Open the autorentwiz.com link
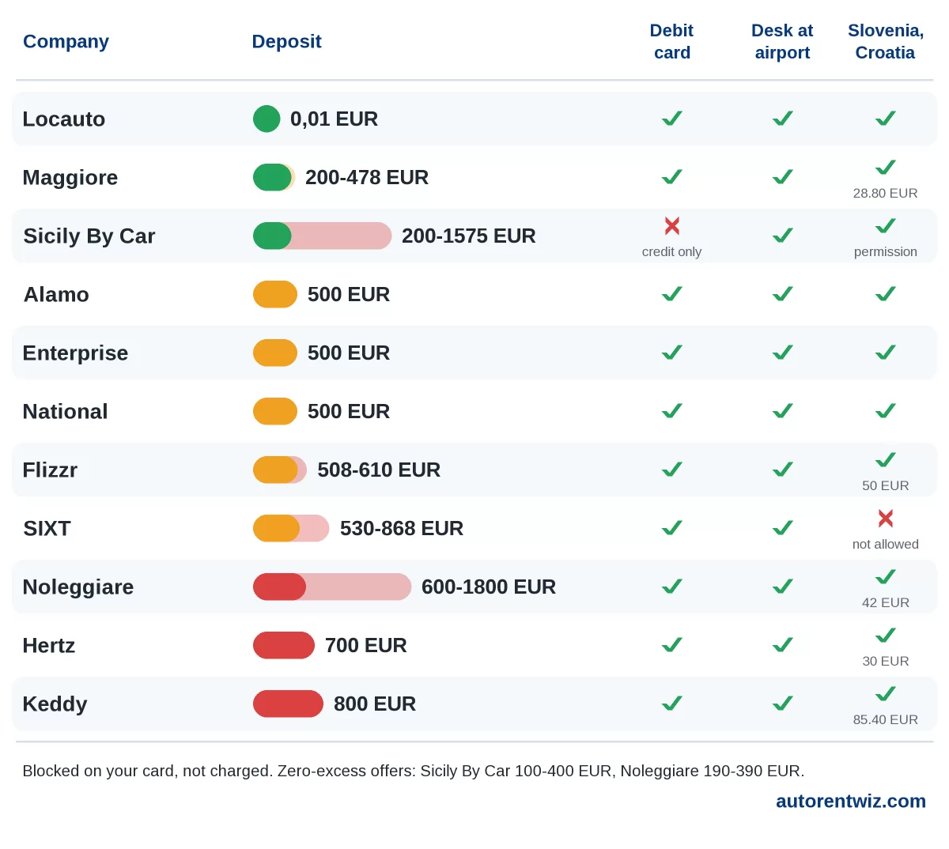The width and height of the screenshot is (949, 849). tap(851, 801)
